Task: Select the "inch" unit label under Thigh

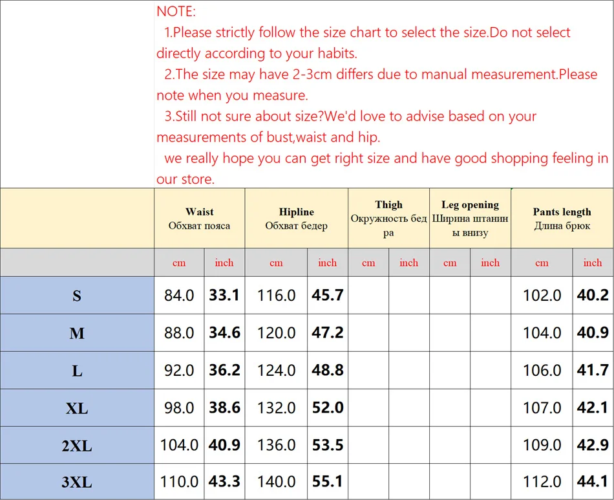Action: (x=409, y=263)
